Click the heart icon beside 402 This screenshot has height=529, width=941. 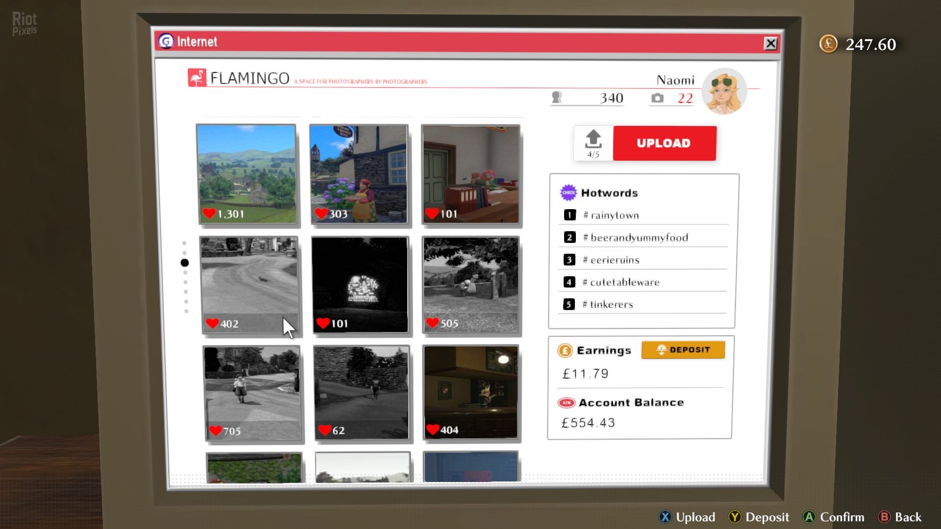(x=212, y=323)
